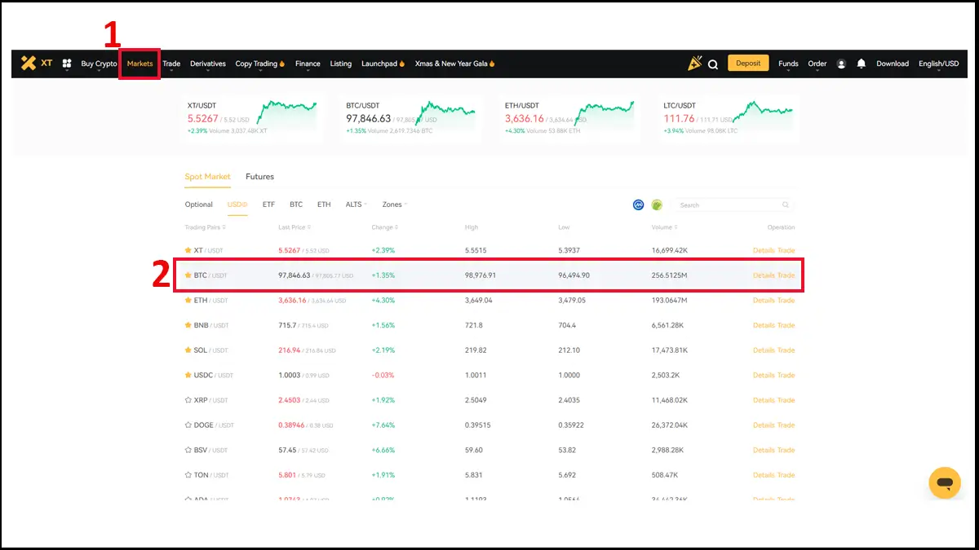Click the magnifier inside market search box
Image resolution: width=979 pixels, height=550 pixels.
click(x=786, y=205)
